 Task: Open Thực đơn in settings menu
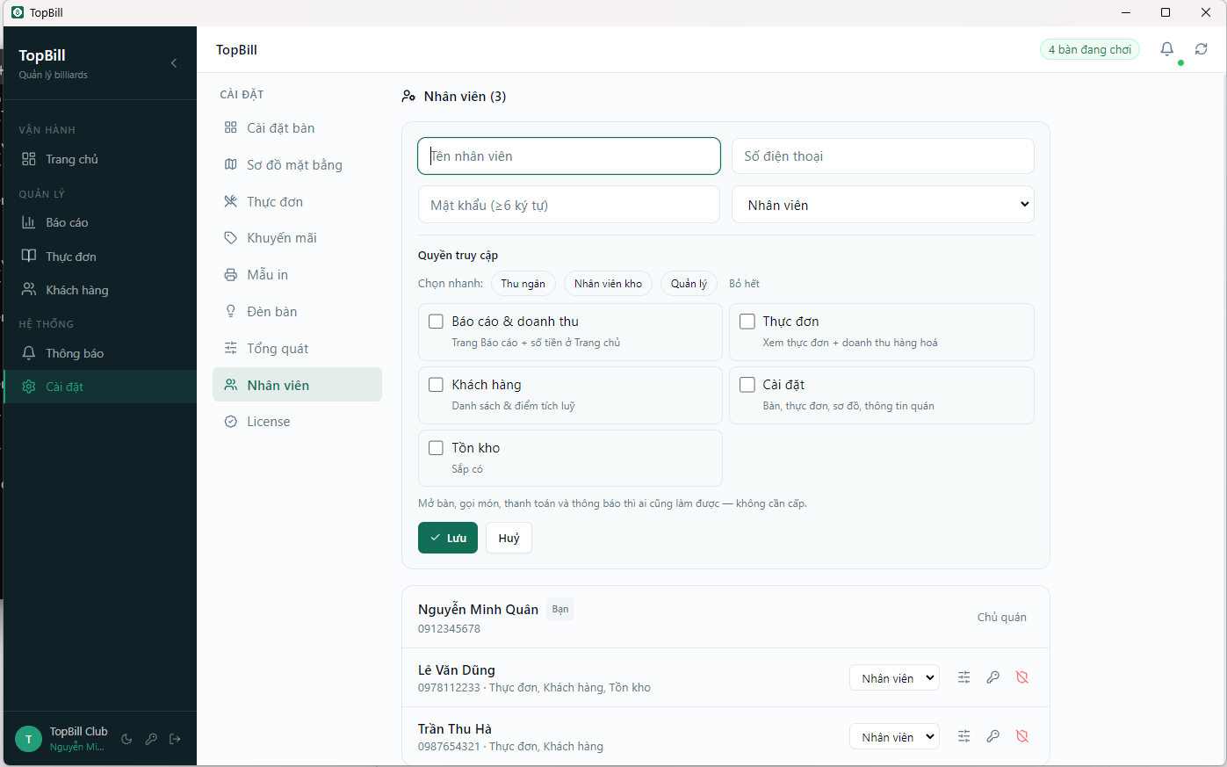[297, 202]
